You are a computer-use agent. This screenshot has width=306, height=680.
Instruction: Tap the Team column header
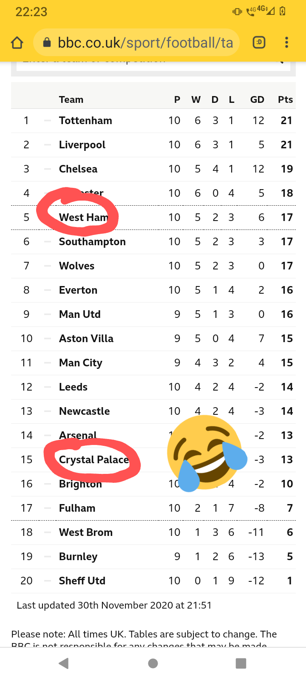(x=71, y=99)
